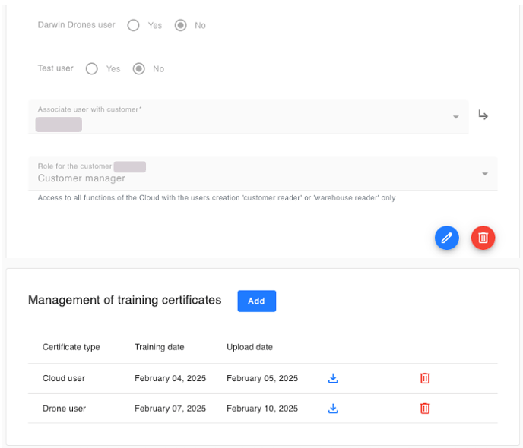Delete the Drone user certificate row
Screen dimensions: 523x448
[x=425, y=409]
